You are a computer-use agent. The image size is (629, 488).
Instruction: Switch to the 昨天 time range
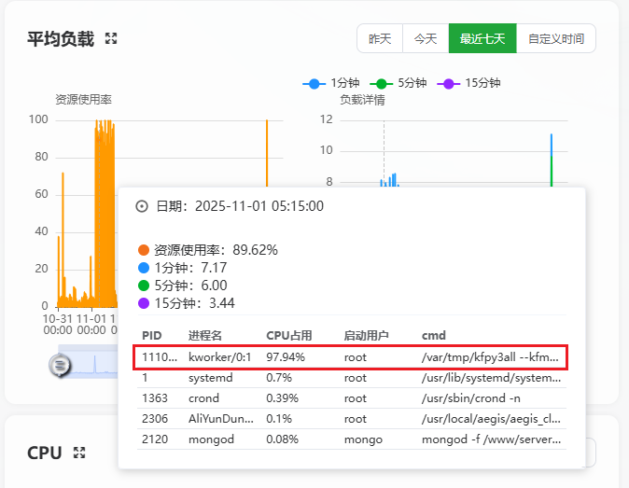pyautogui.click(x=380, y=38)
